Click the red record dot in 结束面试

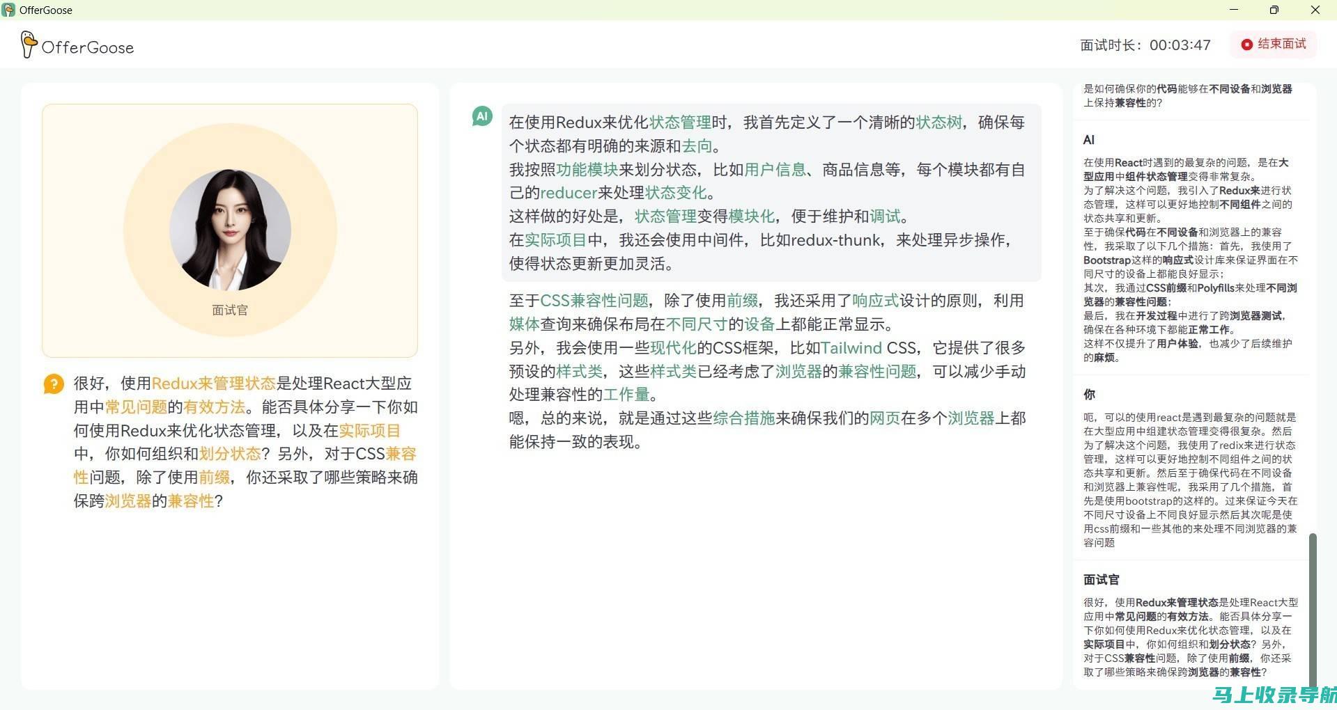(1247, 45)
